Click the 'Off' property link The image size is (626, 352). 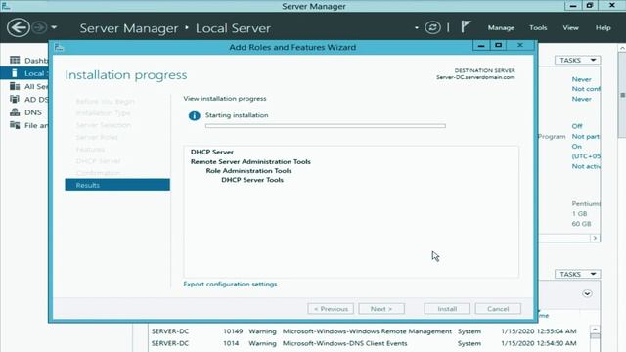click(577, 126)
